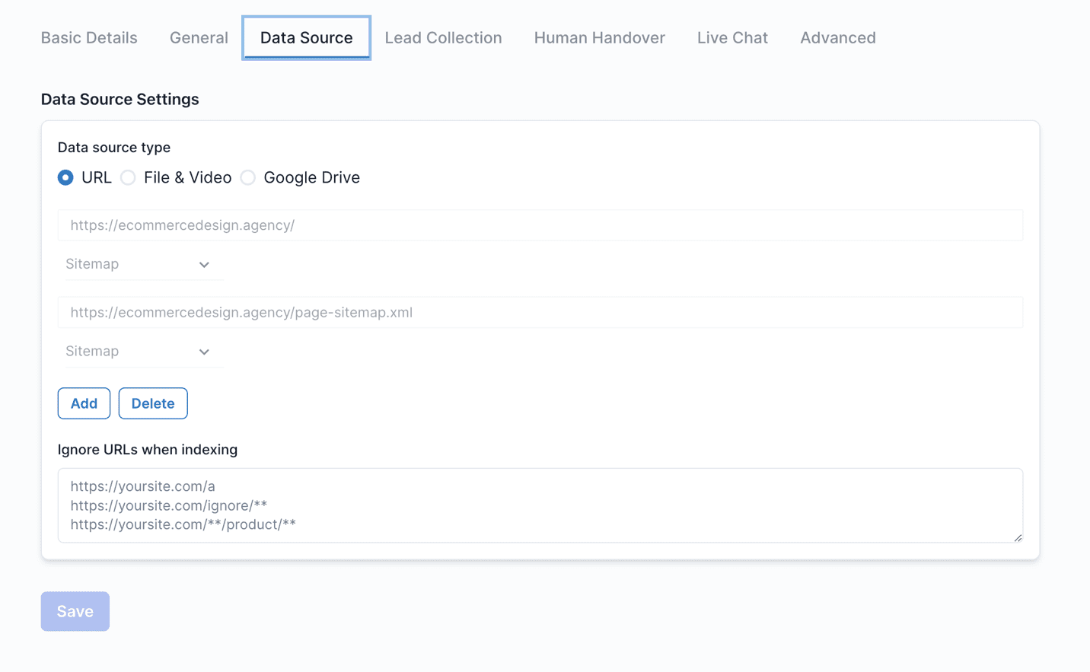Click the Delete button
Image resolution: width=1090 pixels, height=672 pixels.
pos(153,403)
